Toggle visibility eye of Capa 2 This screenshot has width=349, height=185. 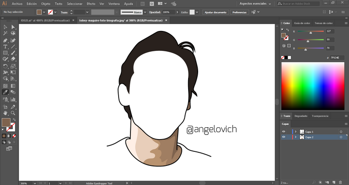tap(284, 137)
